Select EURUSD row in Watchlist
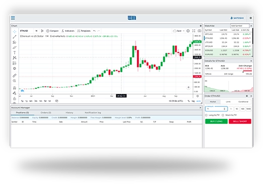 pyautogui.click(x=228, y=54)
